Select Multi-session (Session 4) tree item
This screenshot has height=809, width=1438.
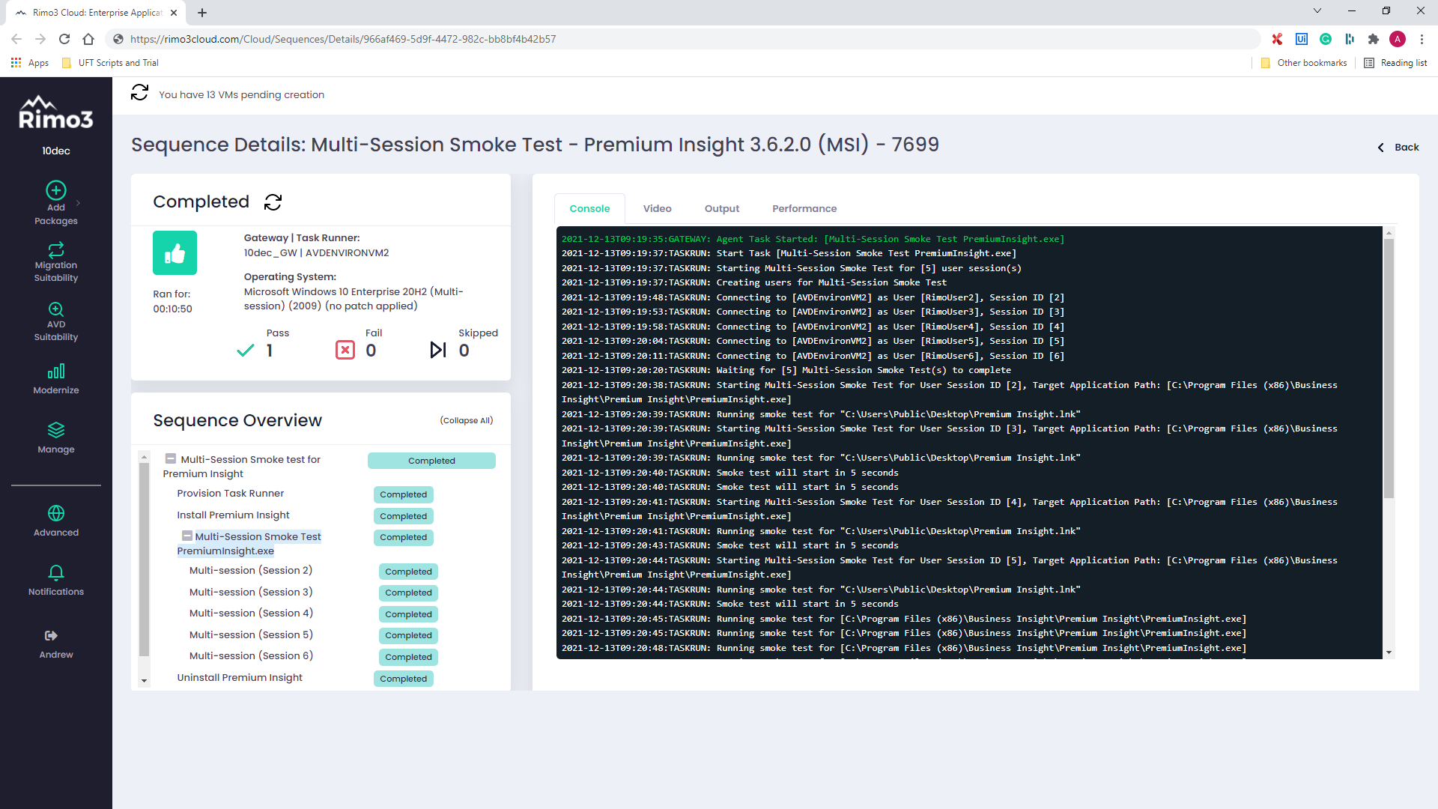251,613
